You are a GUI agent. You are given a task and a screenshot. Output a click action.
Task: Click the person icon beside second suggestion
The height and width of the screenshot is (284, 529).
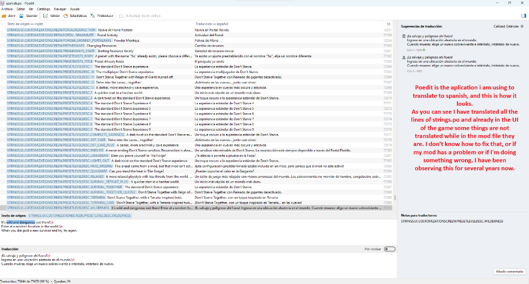[403, 58]
